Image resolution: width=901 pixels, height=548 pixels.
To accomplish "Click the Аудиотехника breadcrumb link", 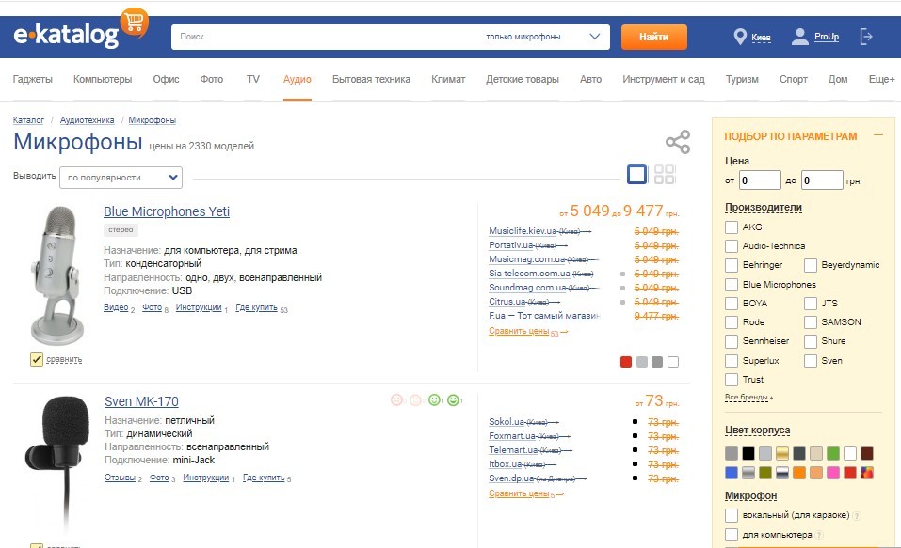I will (x=87, y=120).
